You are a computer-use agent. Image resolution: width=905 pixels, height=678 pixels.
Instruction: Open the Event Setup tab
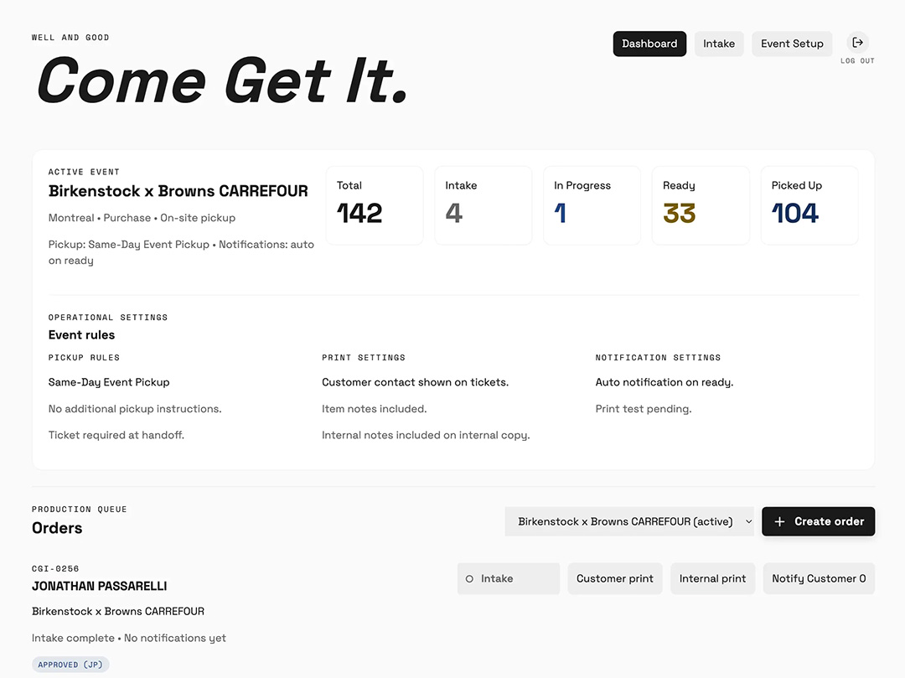(792, 44)
